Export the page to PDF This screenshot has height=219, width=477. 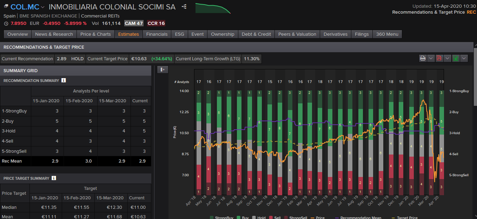tap(439, 59)
